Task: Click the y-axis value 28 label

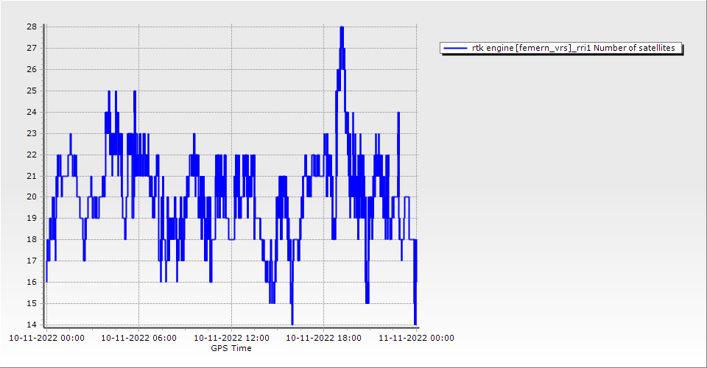Action: click(32, 26)
